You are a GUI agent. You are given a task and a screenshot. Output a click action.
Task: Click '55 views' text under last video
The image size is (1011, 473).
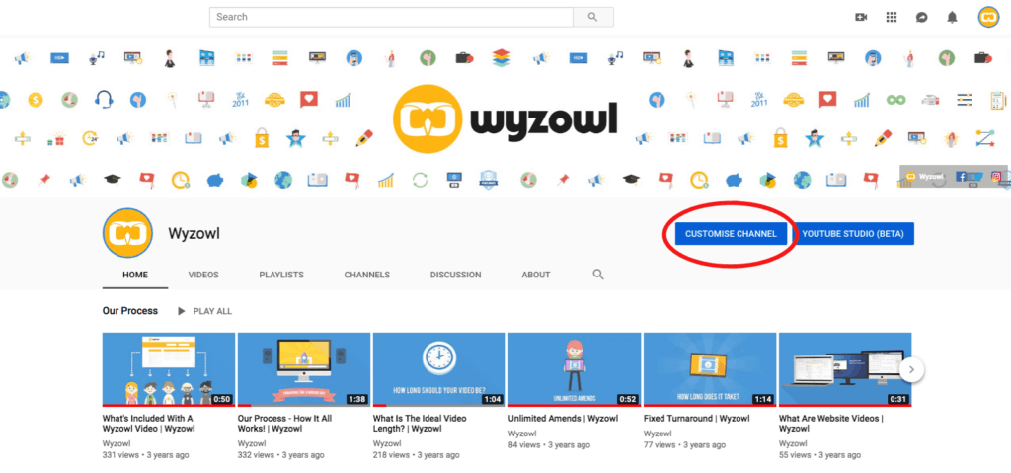point(796,455)
